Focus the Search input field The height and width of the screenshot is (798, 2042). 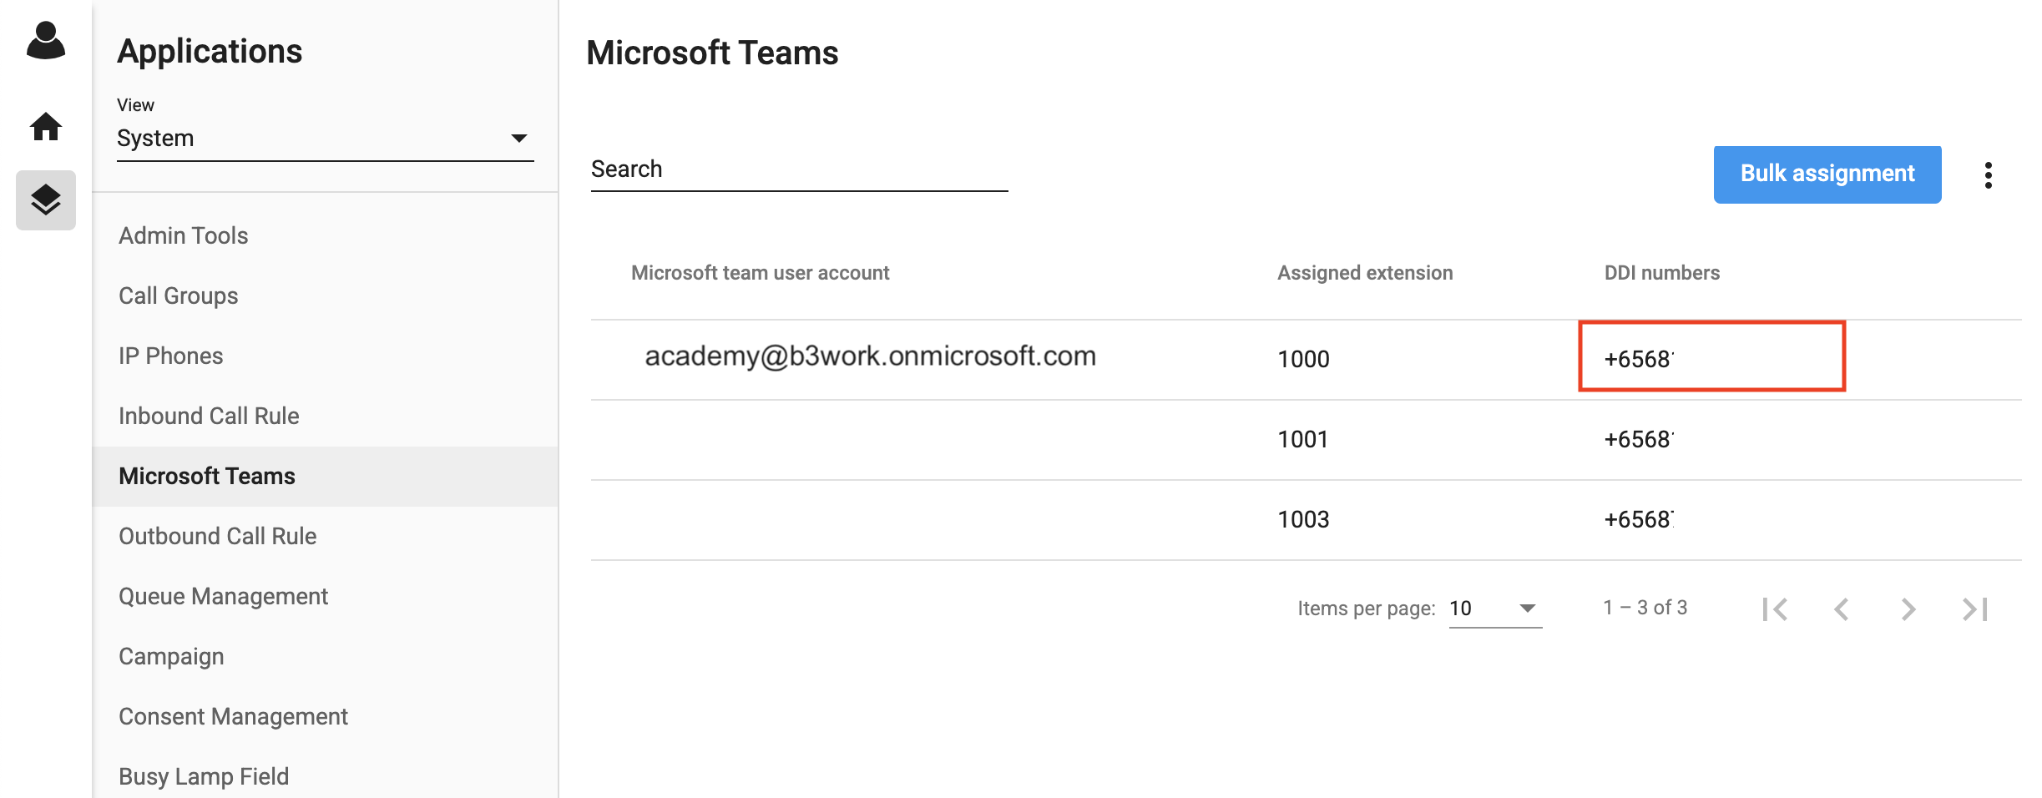tap(799, 170)
